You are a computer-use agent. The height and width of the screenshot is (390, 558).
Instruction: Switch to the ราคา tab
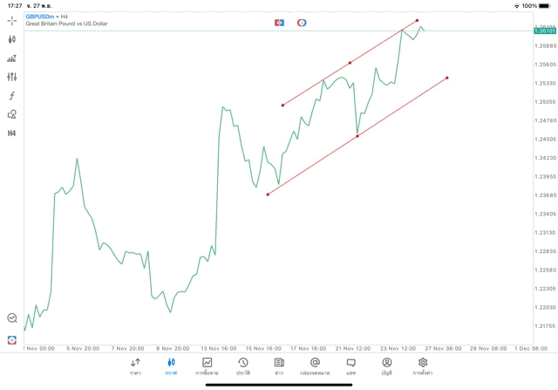[x=135, y=366]
